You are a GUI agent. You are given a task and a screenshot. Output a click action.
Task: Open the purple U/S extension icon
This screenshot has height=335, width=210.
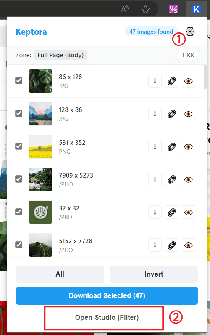(173, 9)
